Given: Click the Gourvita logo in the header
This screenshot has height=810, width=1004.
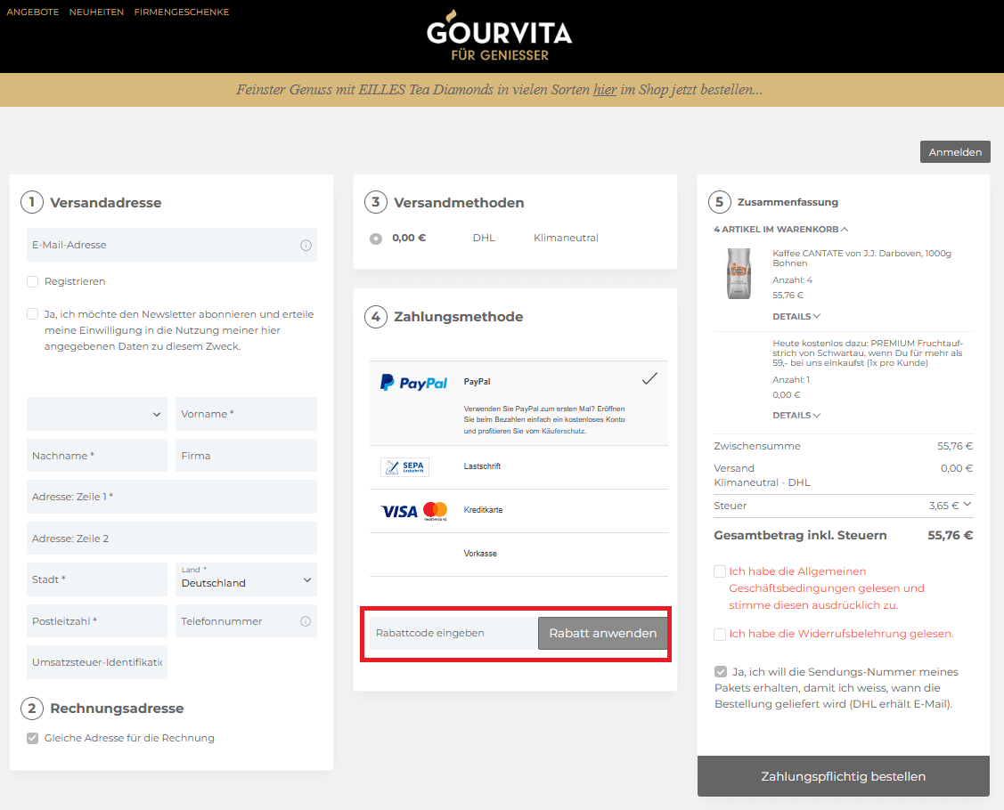Looking at the screenshot, I should 500,36.
